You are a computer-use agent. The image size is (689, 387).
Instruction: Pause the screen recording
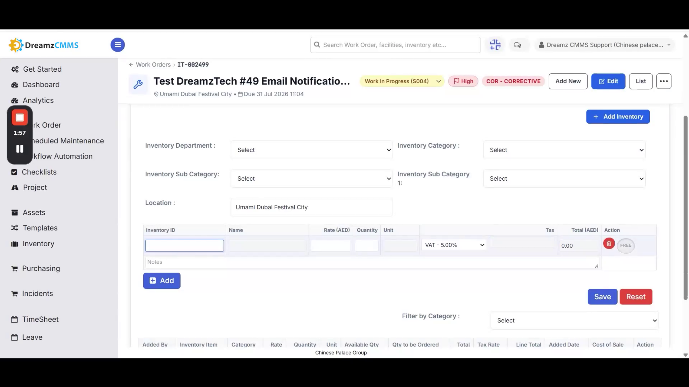click(20, 149)
